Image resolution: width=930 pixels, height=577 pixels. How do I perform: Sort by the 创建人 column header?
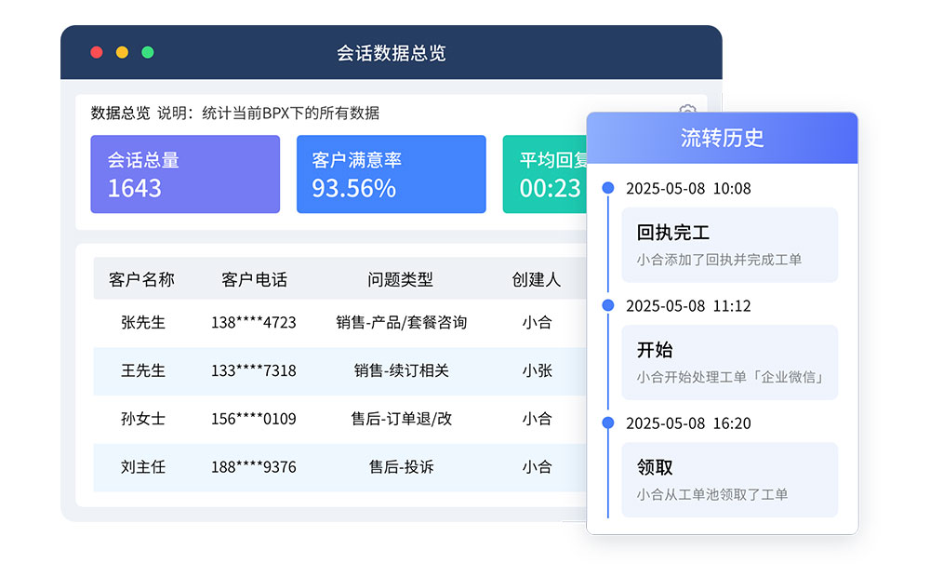536,278
